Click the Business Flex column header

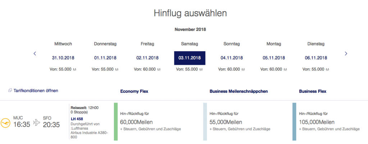click(313, 91)
